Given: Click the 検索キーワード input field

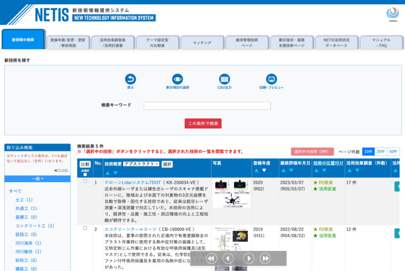Looking at the screenshot, I should [207, 105].
